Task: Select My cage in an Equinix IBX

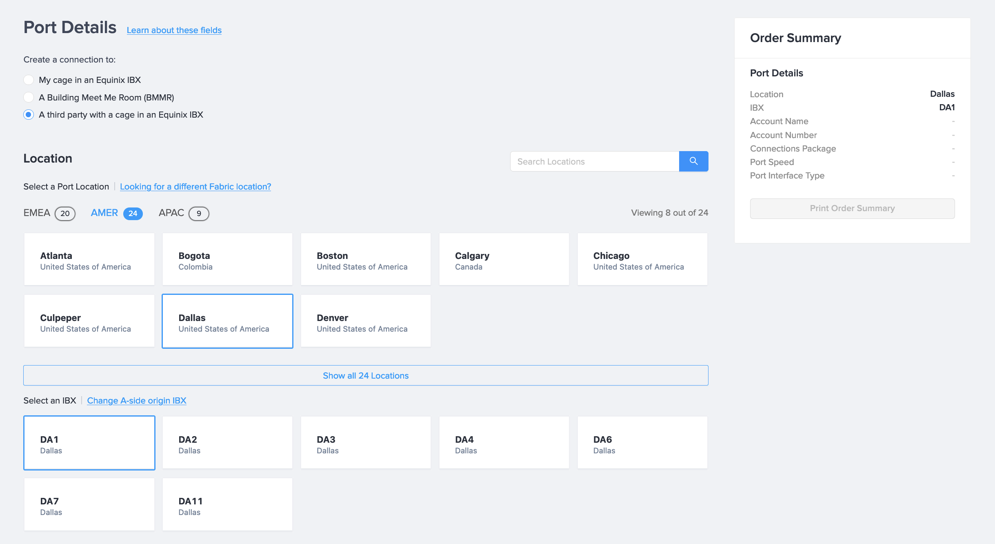Action: pyautogui.click(x=29, y=80)
